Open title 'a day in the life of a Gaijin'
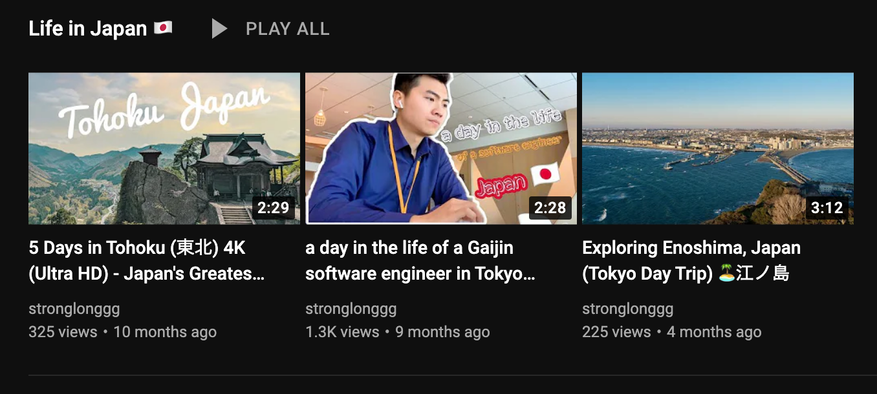Screen dimensions: 877x394 [409, 248]
